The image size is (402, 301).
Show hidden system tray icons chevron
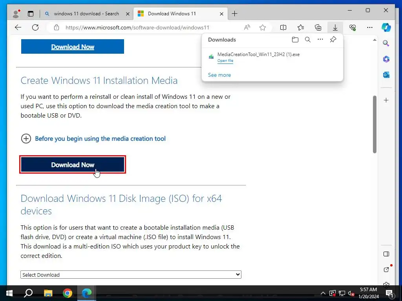coord(323,293)
